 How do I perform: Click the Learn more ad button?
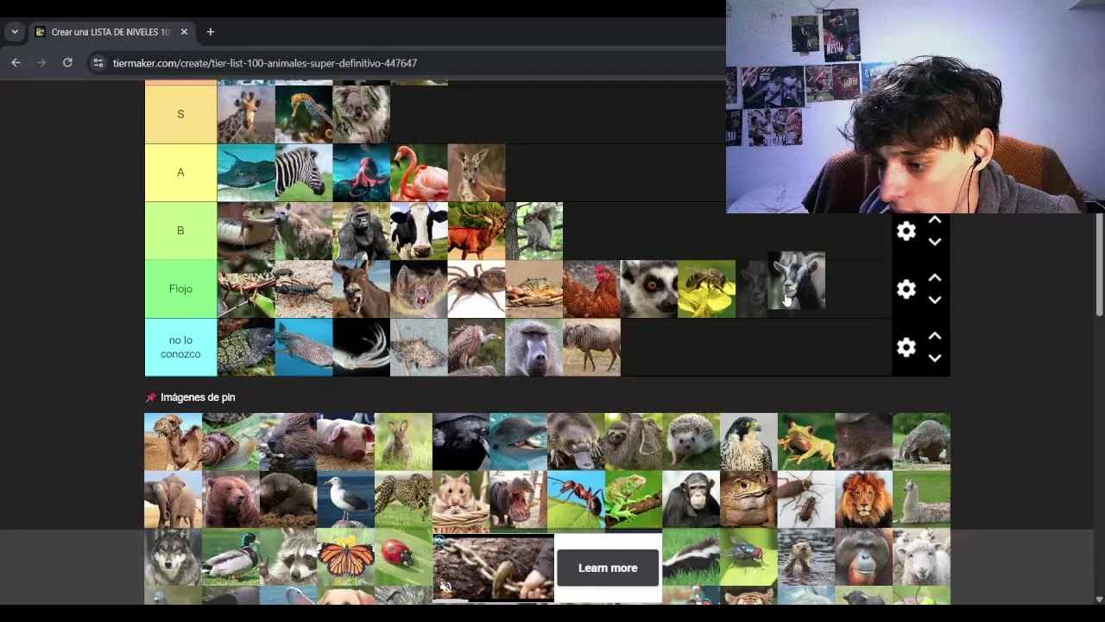pos(608,568)
